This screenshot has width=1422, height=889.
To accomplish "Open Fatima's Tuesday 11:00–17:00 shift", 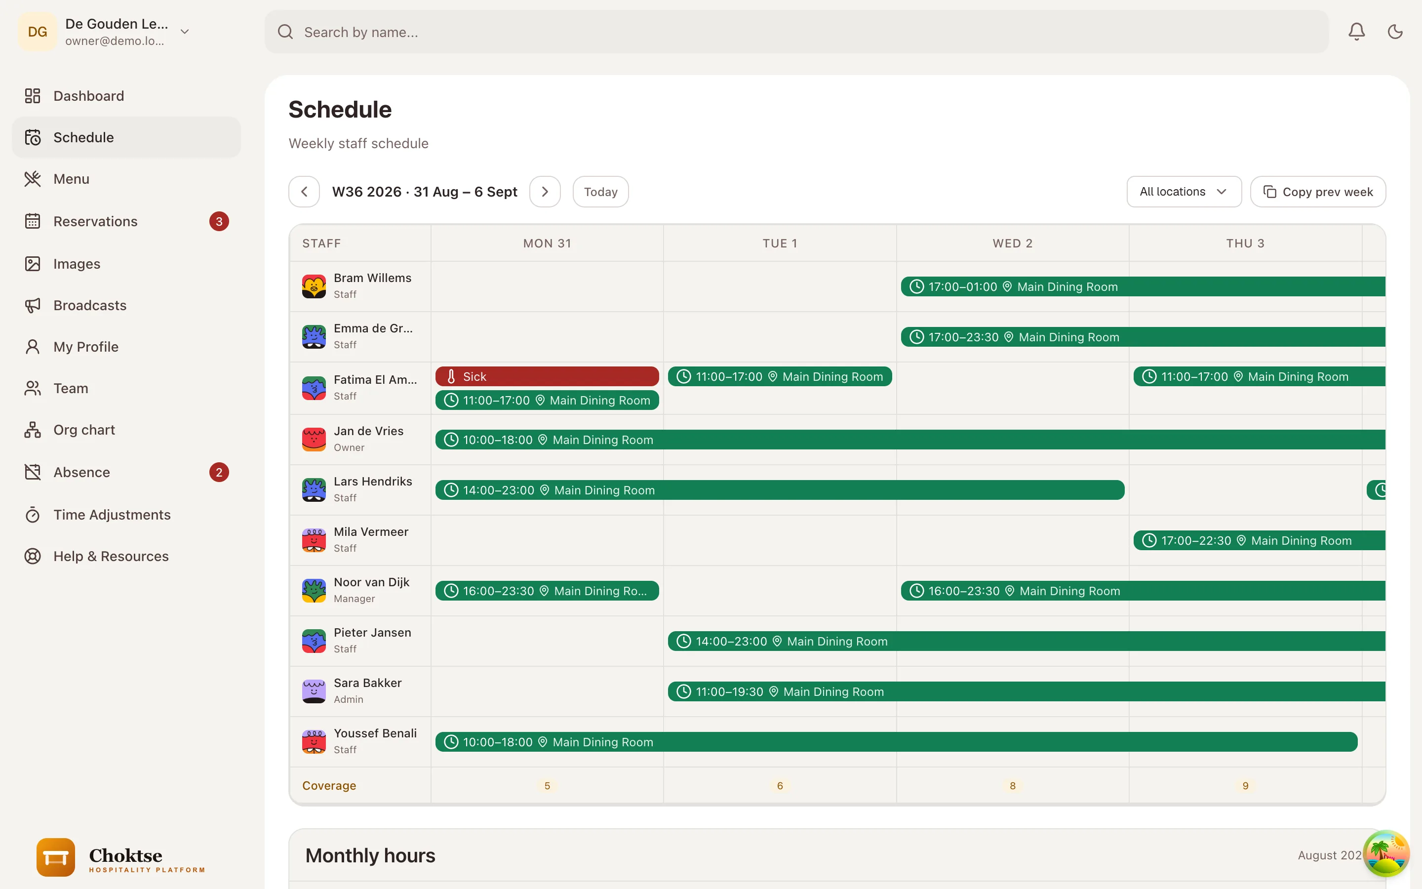I will pos(780,376).
